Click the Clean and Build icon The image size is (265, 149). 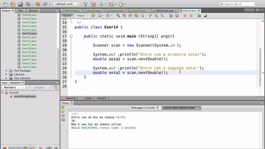pyautogui.click(x=93, y=4)
